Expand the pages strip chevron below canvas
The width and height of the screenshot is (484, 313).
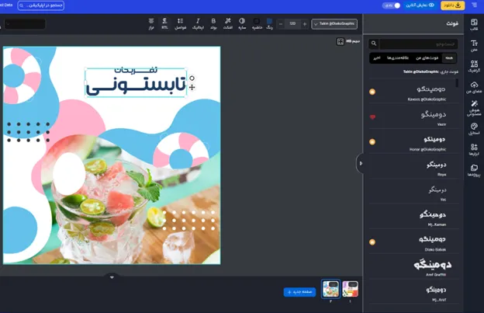(x=112, y=277)
